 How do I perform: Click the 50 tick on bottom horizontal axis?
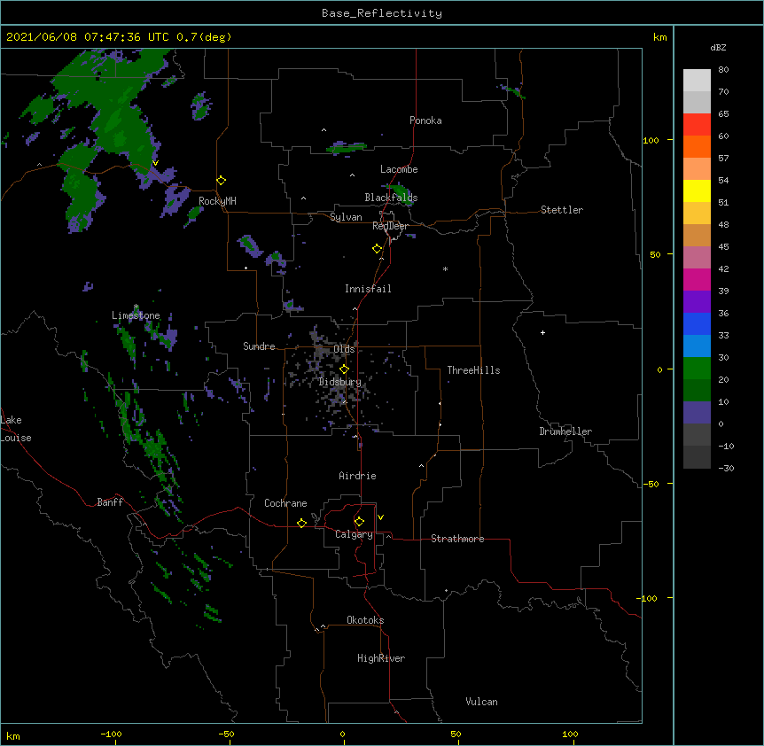coord(456,734)
